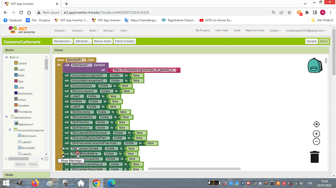This screenshot has height=188, width=336.
Task: Open the English language dropdown
Action: [275, 30]
